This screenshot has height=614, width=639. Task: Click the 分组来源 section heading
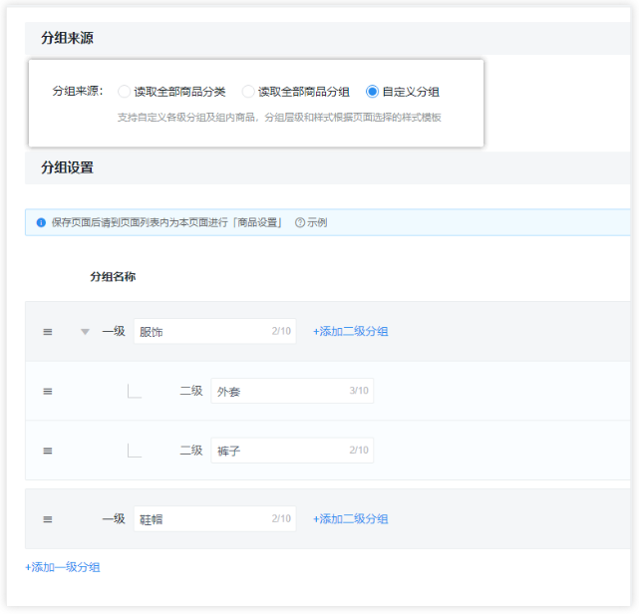[67, 38]
